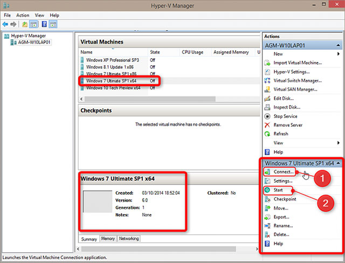Viewport: 345px width, 263px height.
Task: Expand the View submenu arrow in Actions
Action: [x=339, y=143]
